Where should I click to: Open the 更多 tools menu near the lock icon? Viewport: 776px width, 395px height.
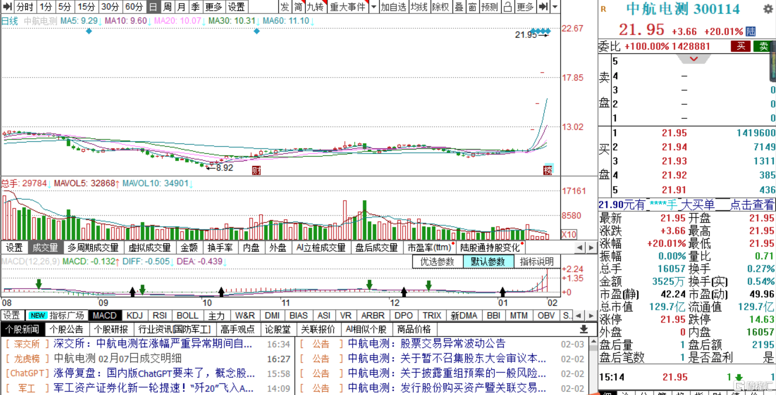[x=525, y=7]
